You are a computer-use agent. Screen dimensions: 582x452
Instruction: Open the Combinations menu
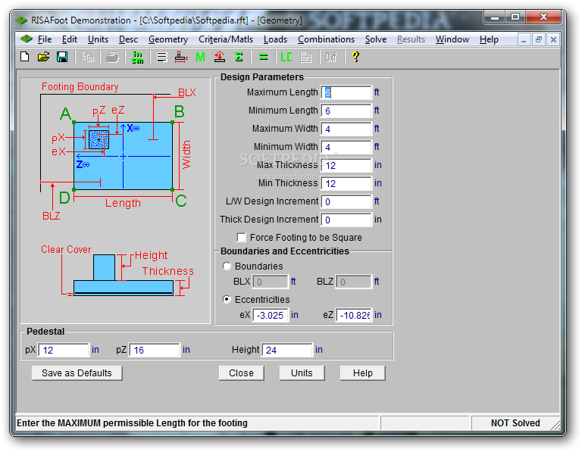click(326, 39)
